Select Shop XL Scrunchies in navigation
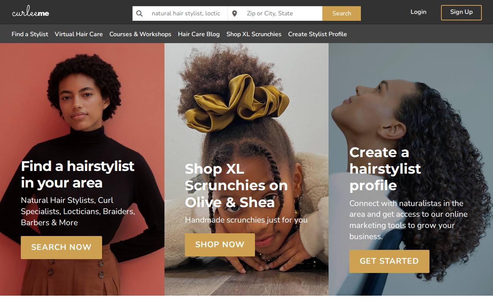The height and width of the screenshot is (308, 493). (254, 34)
